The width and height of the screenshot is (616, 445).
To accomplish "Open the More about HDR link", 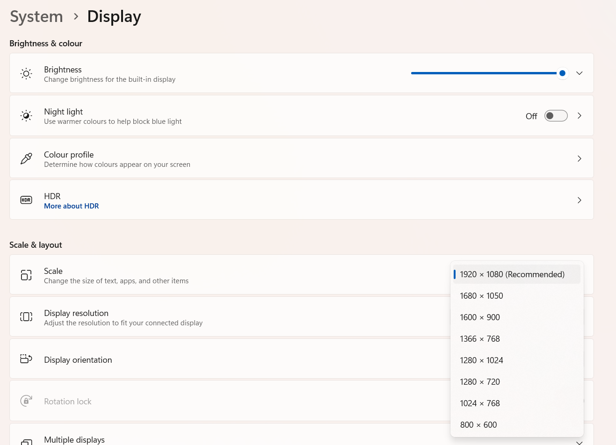I will click(72, 206).
